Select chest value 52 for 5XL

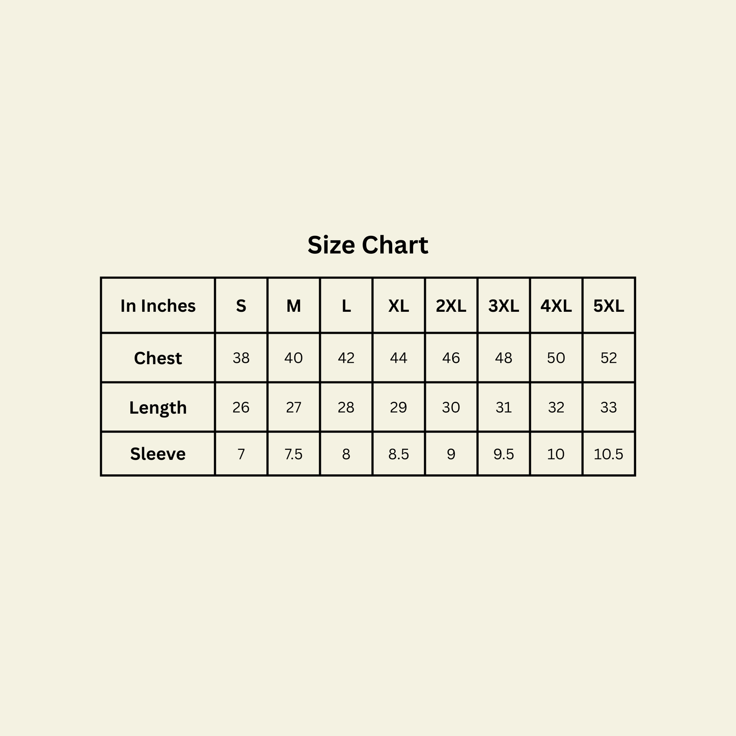tap(609, 358)
